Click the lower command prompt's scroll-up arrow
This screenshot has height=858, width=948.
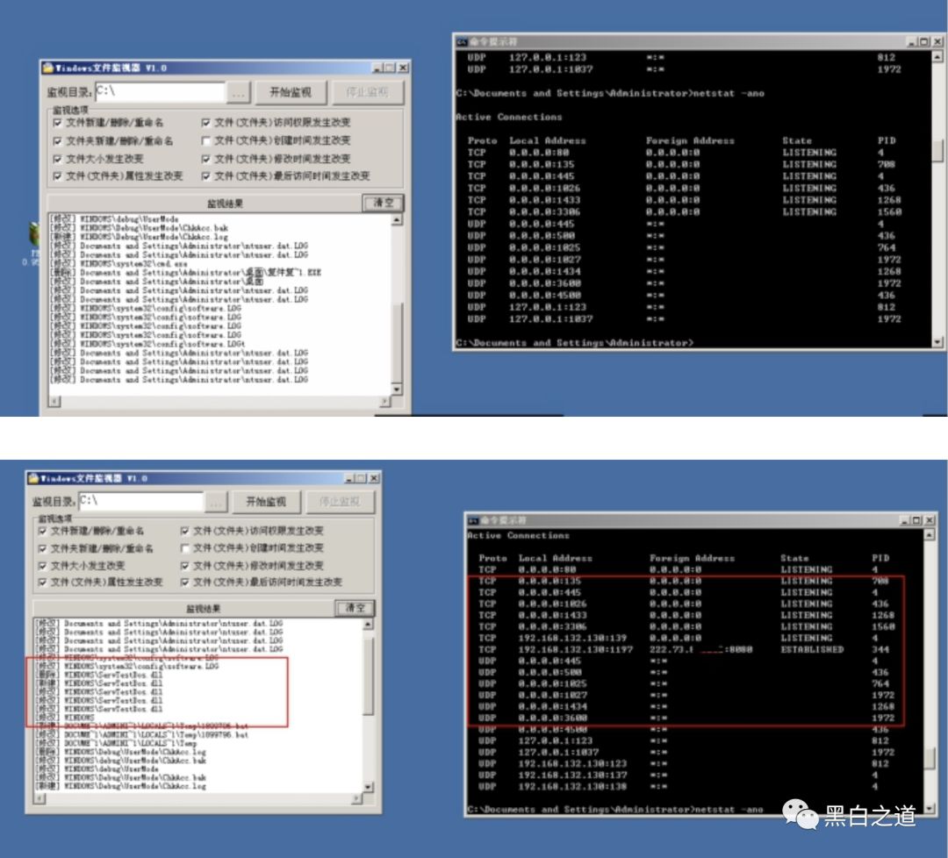pos(930,535)
